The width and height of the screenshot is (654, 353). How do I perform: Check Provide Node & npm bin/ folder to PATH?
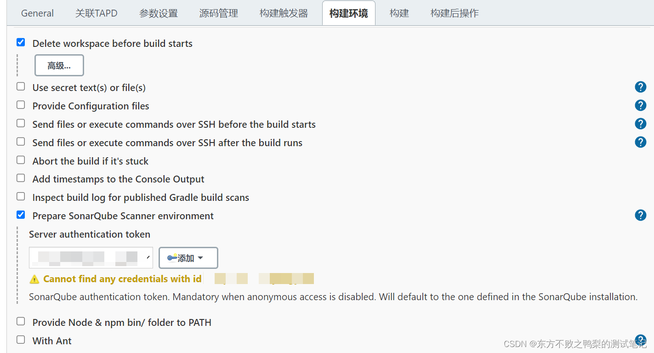(x=21, y=321)
